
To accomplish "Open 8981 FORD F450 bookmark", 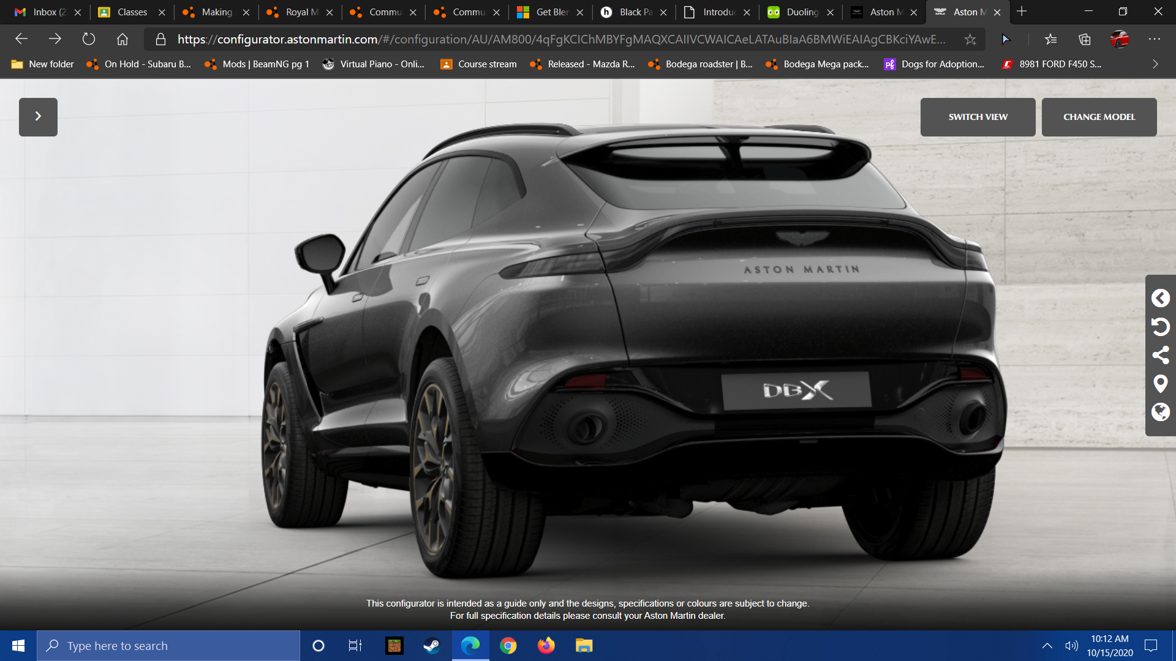I will pyautogui.click(x=1052, y=64).
